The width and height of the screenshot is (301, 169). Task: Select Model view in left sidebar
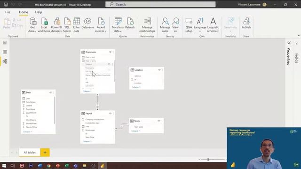click(x=5, y=61)
